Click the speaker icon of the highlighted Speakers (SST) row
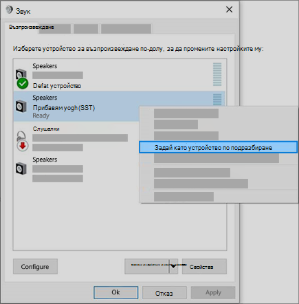This screenshot has width=299, height=304. 21,106
